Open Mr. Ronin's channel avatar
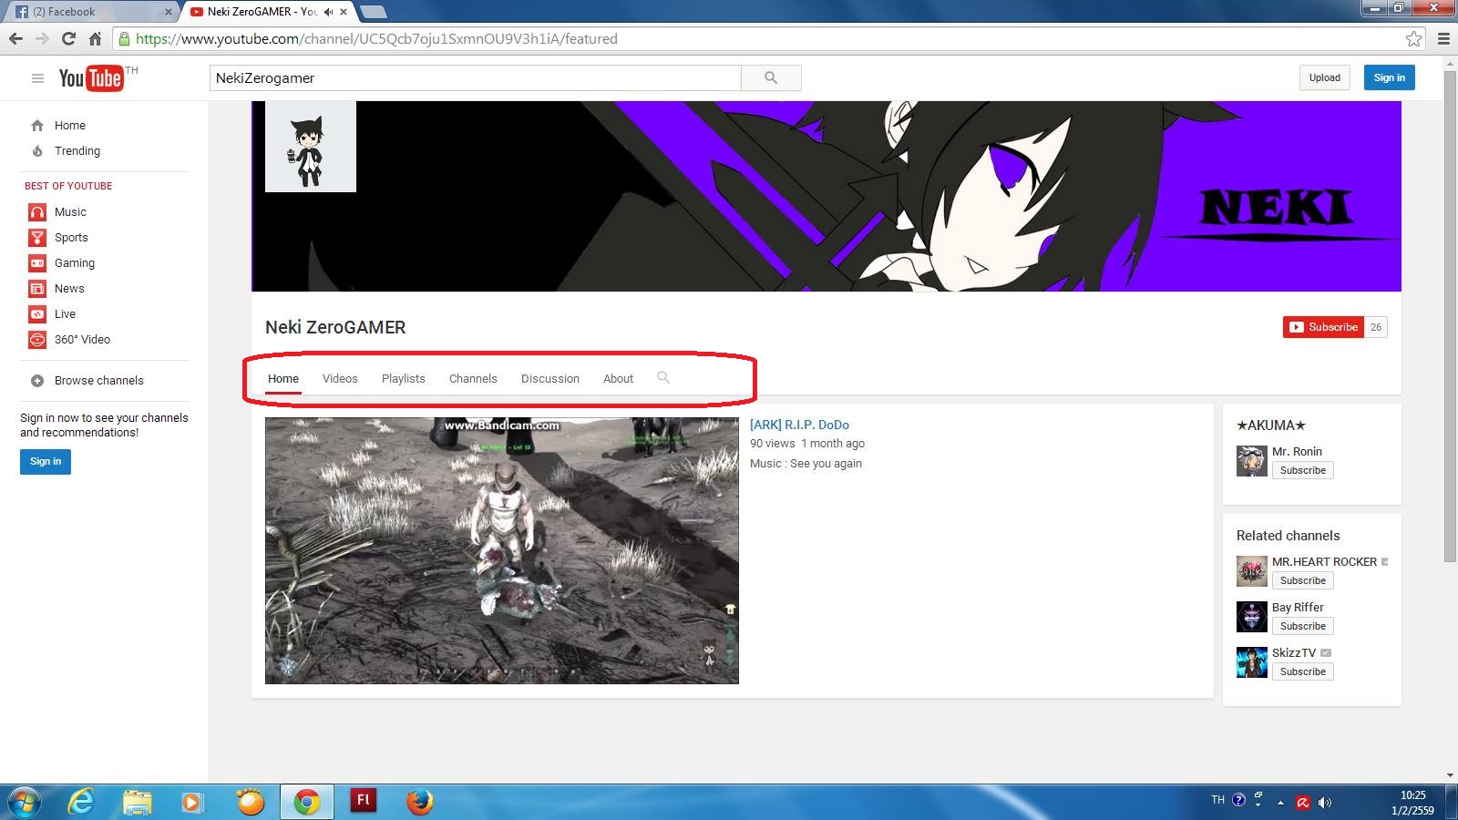Viewport: 1458px width, 820px height. [x=1252, y=461]
